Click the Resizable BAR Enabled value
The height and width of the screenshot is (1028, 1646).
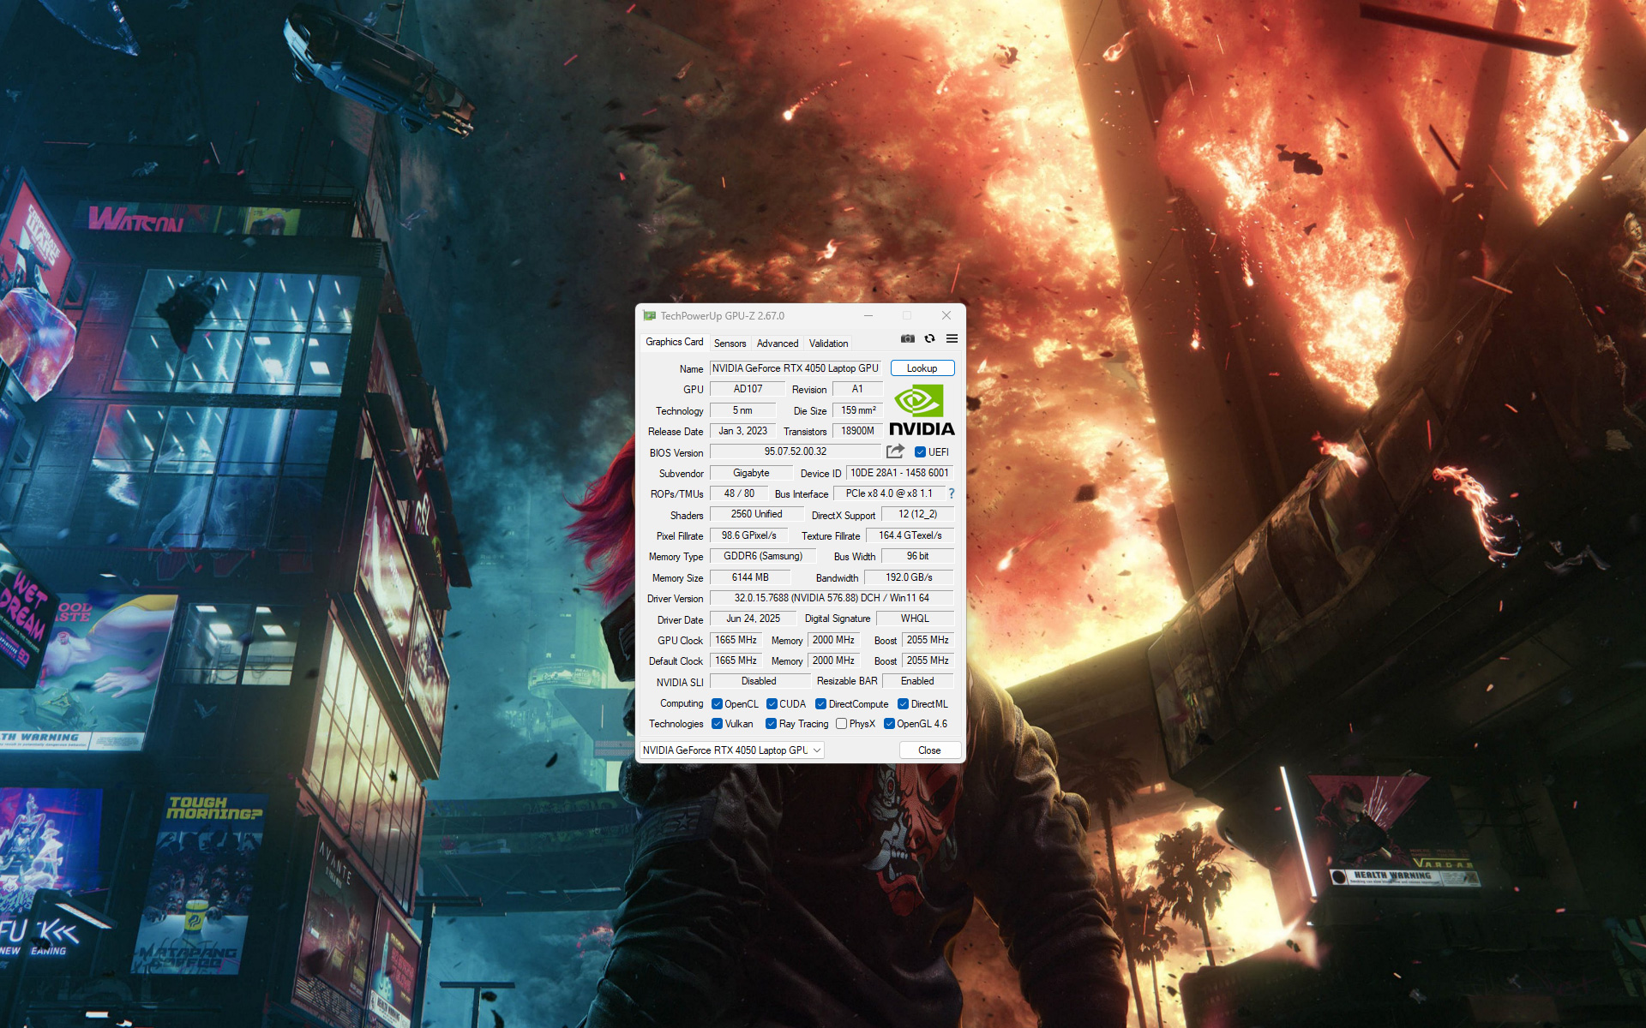(917, 681)
